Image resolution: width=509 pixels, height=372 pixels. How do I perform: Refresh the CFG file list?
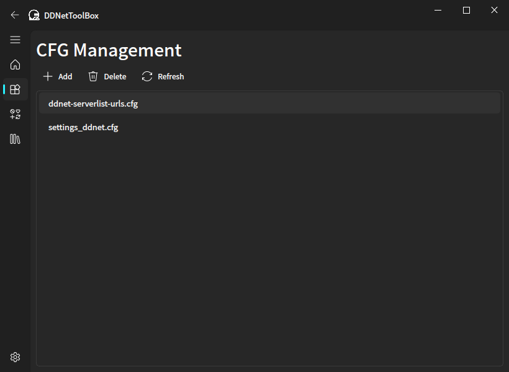click(x=163, y=76)
